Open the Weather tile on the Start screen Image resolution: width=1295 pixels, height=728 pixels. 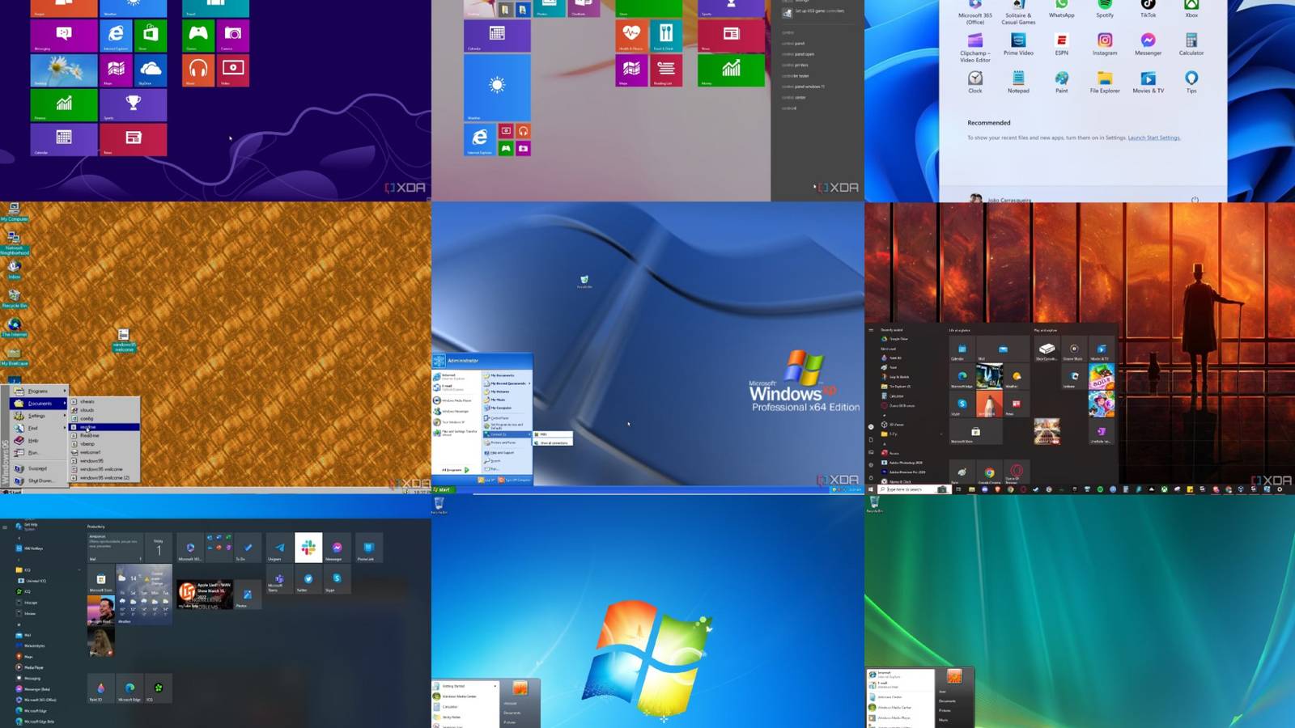[x=133, y=8]
